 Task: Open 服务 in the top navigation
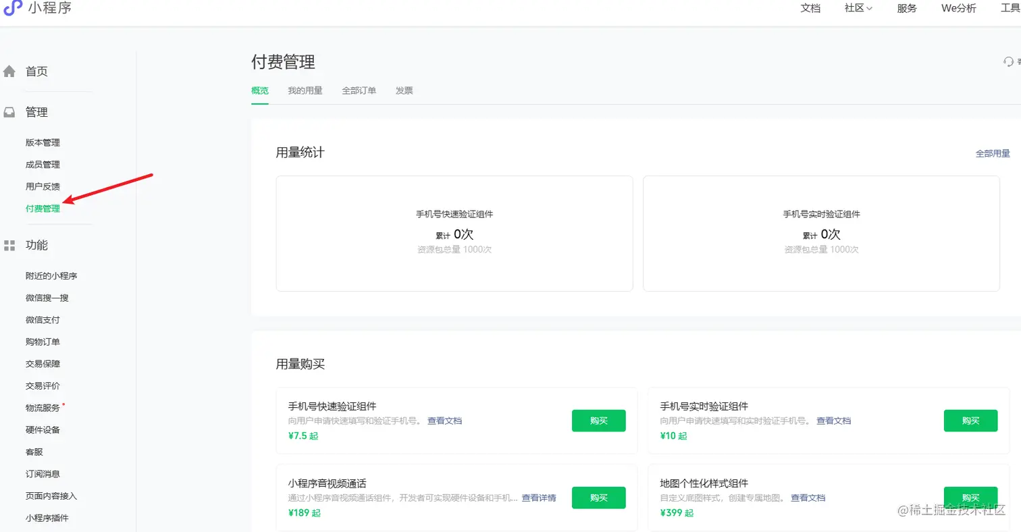pos(907,8)
